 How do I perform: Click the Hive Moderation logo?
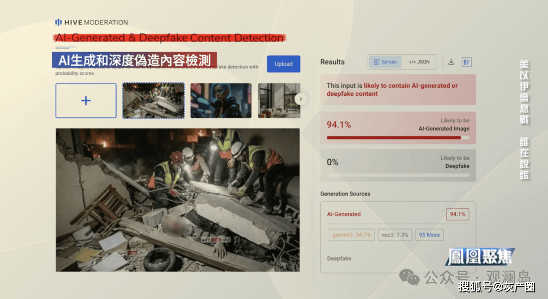click(x=91, y=22)
